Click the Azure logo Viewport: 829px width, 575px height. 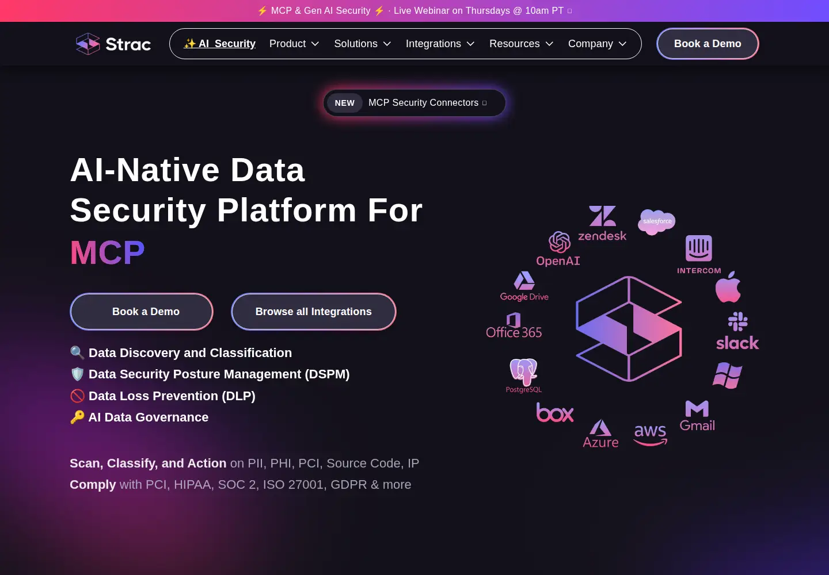click(x=600, y=434)
